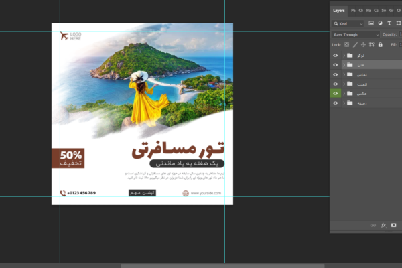Click the تور مسافرتی headline on canvas
402x268 pixels.
pos(178,150)
